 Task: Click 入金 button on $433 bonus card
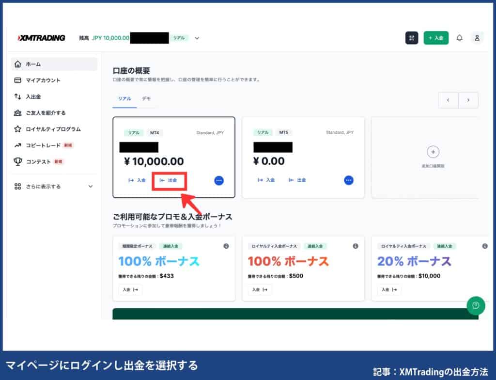tap(130, 290)
